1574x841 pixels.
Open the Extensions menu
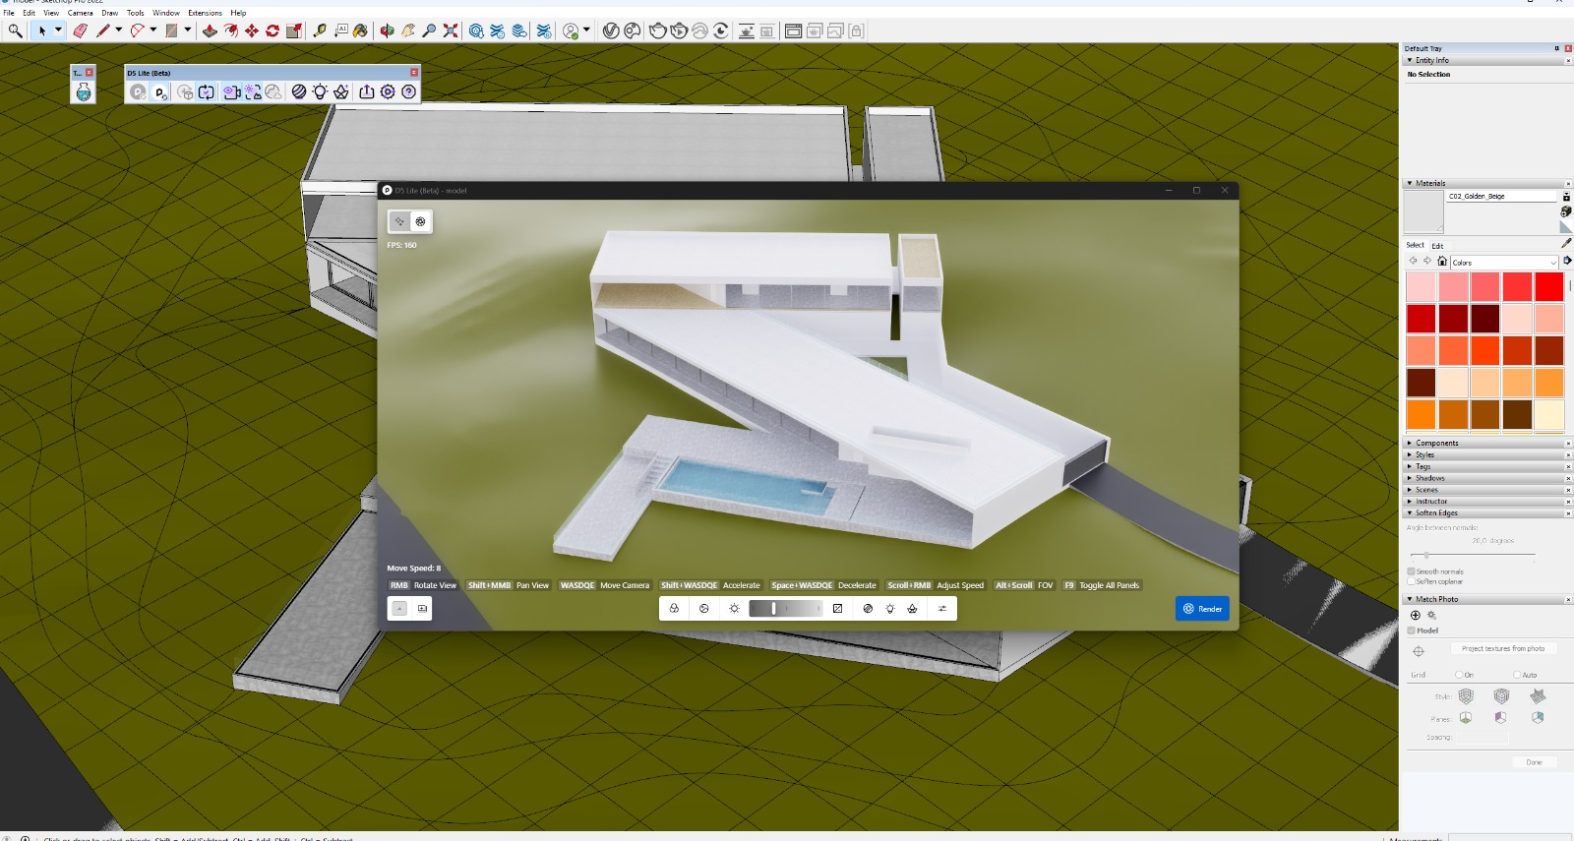pos(205,13)
